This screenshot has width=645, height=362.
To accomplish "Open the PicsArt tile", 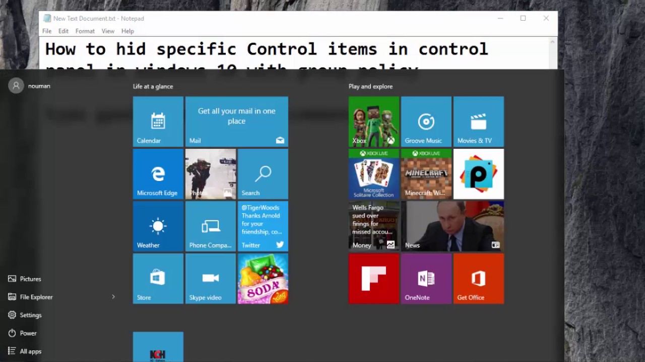I will [x=479, y=174].
